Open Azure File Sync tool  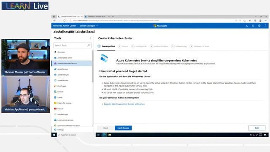[x=72, y=75]
